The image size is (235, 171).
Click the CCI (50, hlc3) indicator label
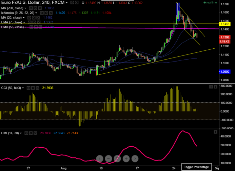point(11,88)
